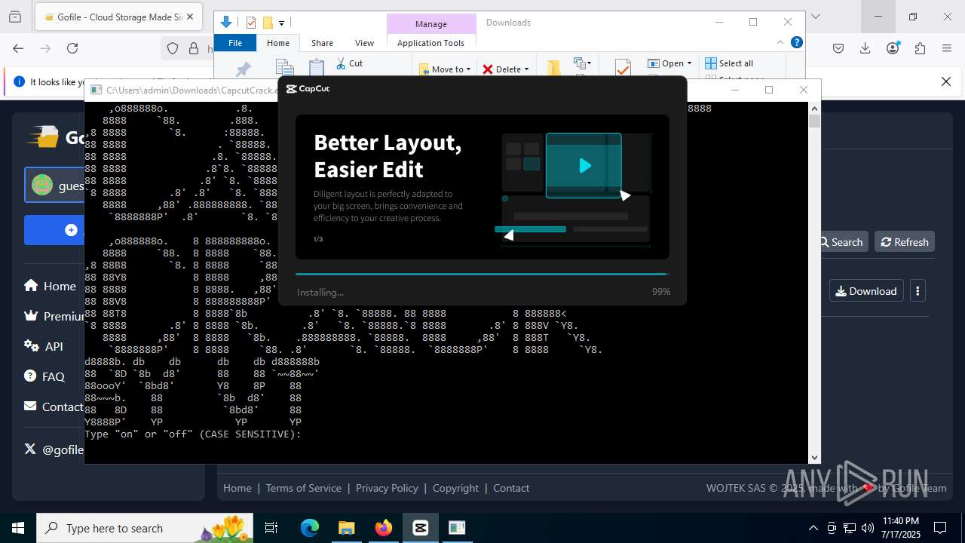
Task: Open Microsoft Edge from the taskbar
Action: click(x=310, y=528)
